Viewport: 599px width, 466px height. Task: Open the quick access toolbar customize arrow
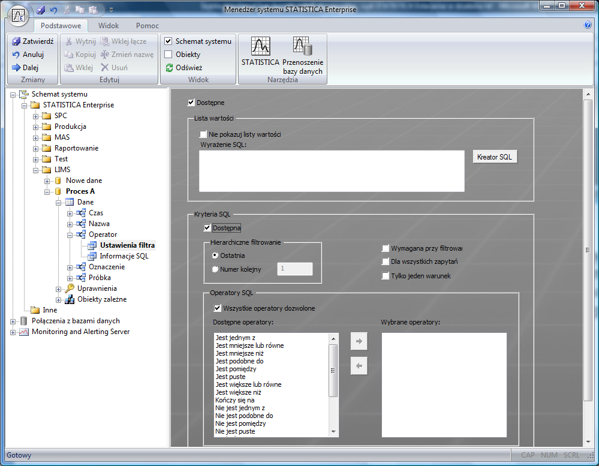111,10
